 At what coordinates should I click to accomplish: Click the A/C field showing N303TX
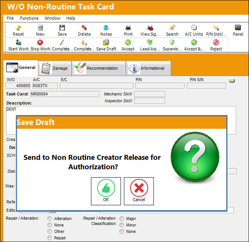(45, 86)
